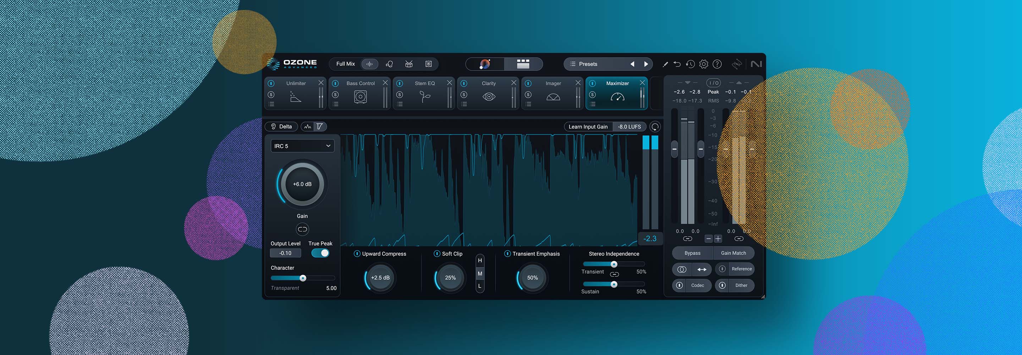Switch to the waveform display icon
This screenshot has width=1022, height=355.
(308, 127)
